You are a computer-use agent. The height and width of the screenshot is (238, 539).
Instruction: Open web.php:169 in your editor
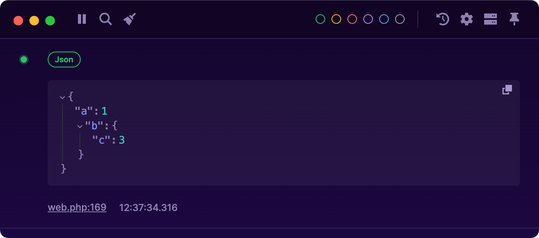pyautogui.click(x=77, y=207)
